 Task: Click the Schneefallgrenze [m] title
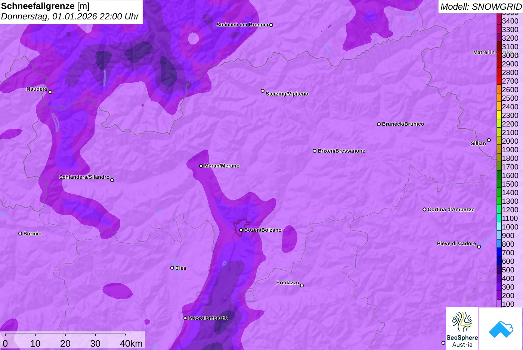[x=45, y=6]
